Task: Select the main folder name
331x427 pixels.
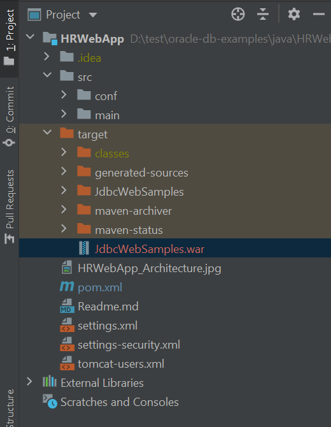Action: click(107, 115)
